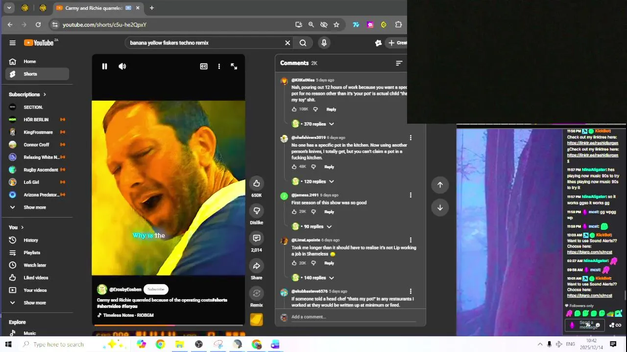Reply to LimaLapointe's comment

tap(329, 264)
